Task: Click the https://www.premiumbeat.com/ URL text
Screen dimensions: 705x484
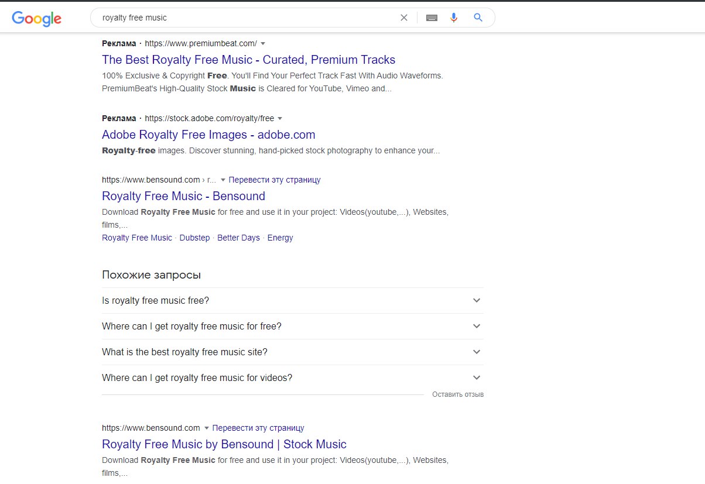Action: [x=201, y=43]
